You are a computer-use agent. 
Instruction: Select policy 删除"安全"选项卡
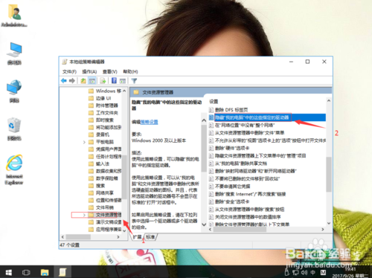tap(232, 201)
